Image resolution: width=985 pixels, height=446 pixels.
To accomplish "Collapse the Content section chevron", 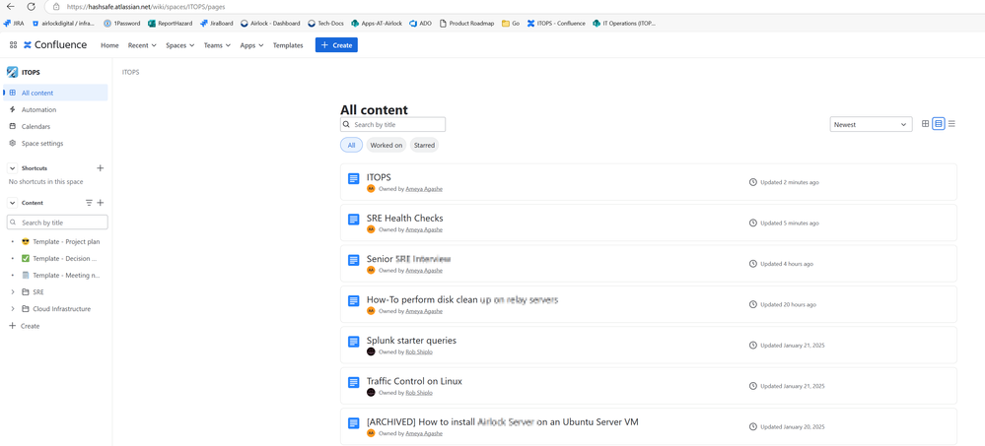I will (x=13, y=203).
